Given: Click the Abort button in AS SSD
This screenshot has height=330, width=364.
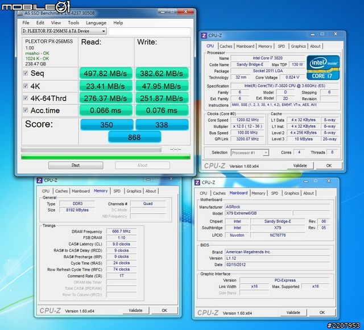Looking at the screenshot, I should click(142, 165).
